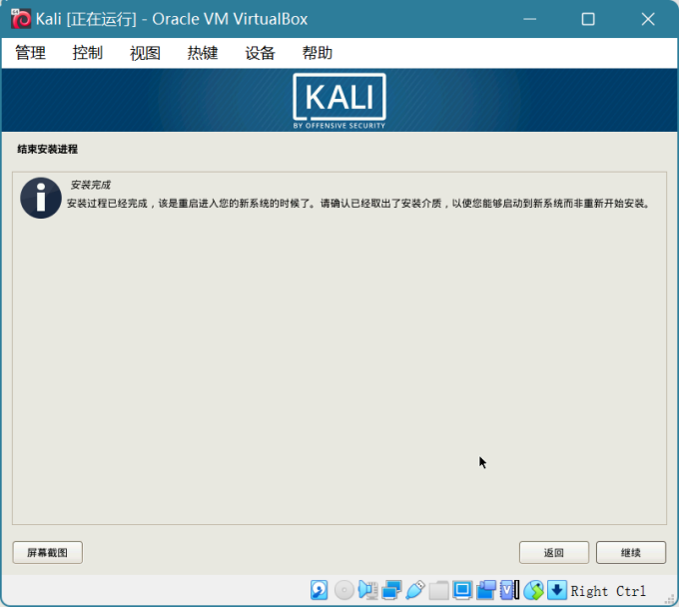This screenshot has height=608, width=680.
Task: Click the network adapters status icon
Action: tap(391, 590)
